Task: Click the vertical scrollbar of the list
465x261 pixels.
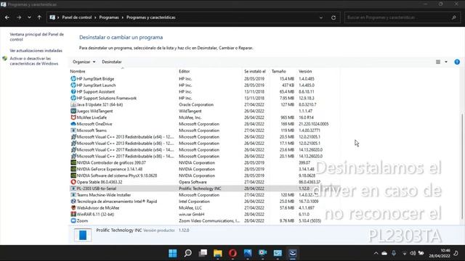Action: pos(462,166)
